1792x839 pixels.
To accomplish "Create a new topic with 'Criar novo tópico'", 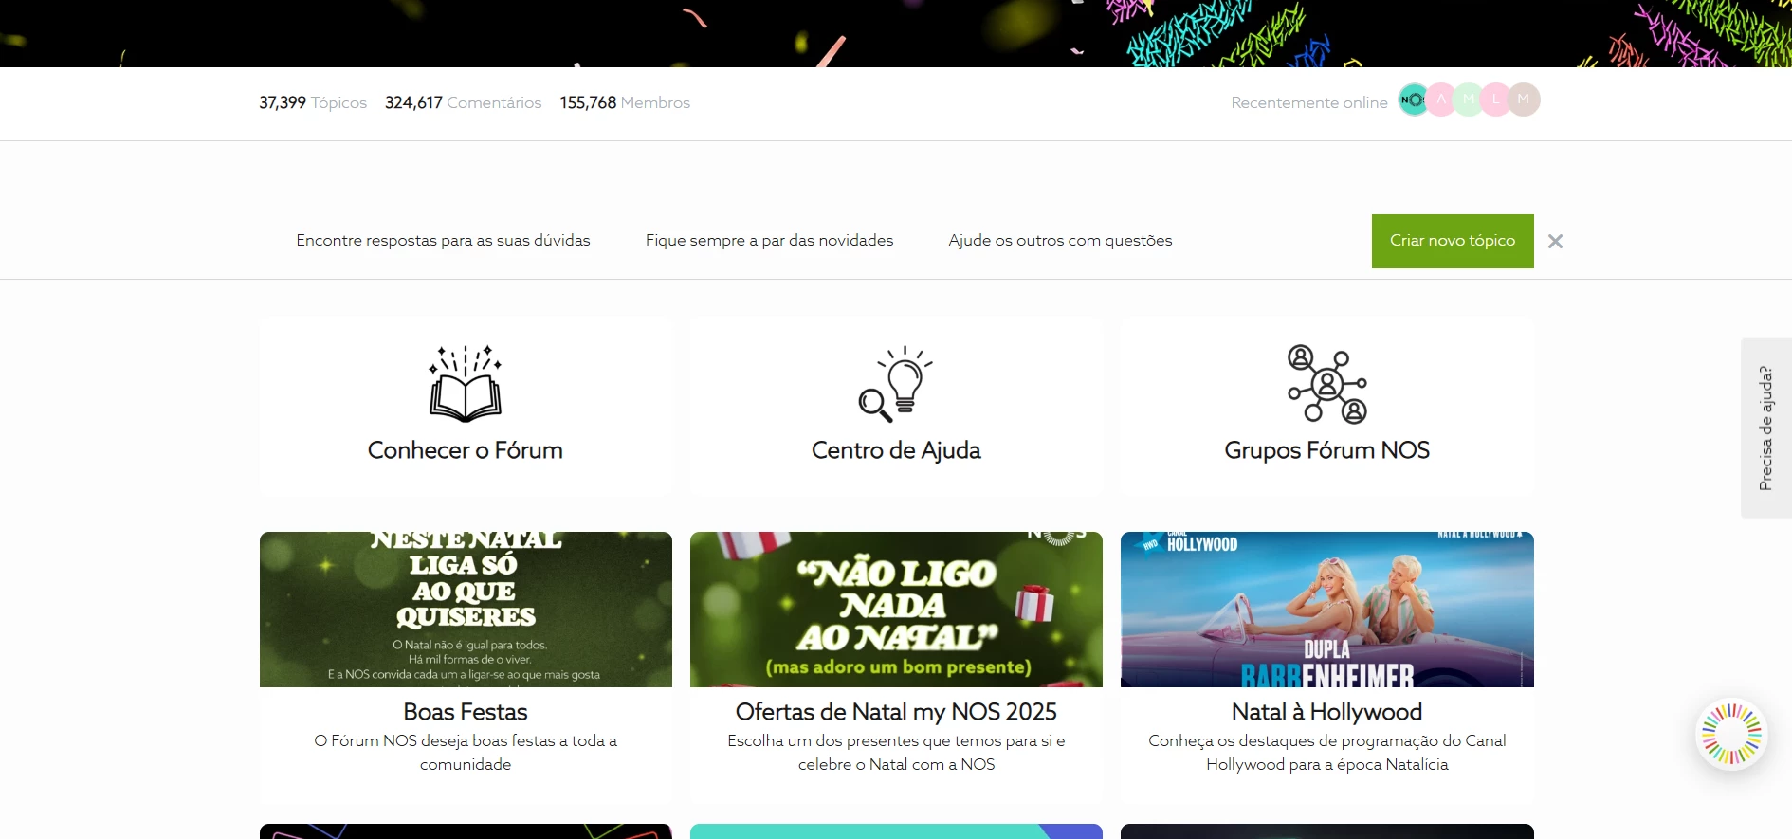I will (1453, 241).
